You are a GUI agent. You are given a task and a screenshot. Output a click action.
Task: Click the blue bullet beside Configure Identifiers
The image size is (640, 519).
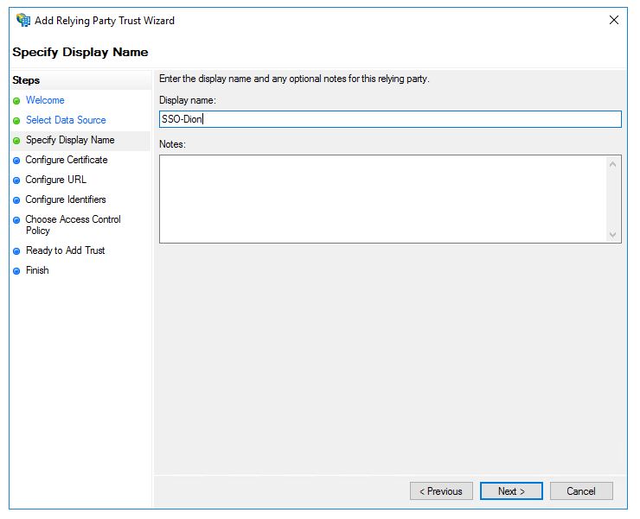16,200
